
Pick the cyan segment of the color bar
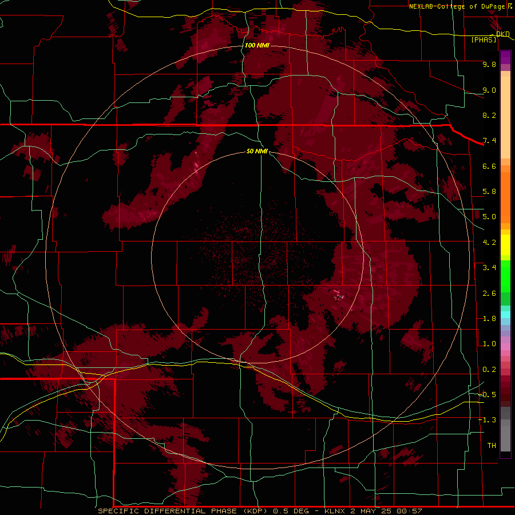pos(505,315)
